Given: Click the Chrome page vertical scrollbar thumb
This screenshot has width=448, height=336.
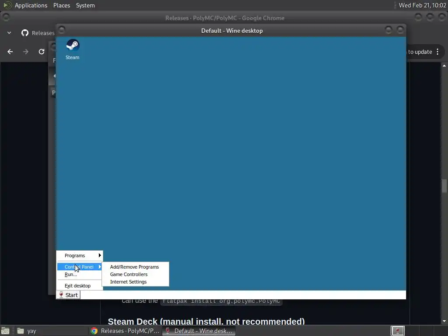Looking at the screenshot, I should (444, 186).
